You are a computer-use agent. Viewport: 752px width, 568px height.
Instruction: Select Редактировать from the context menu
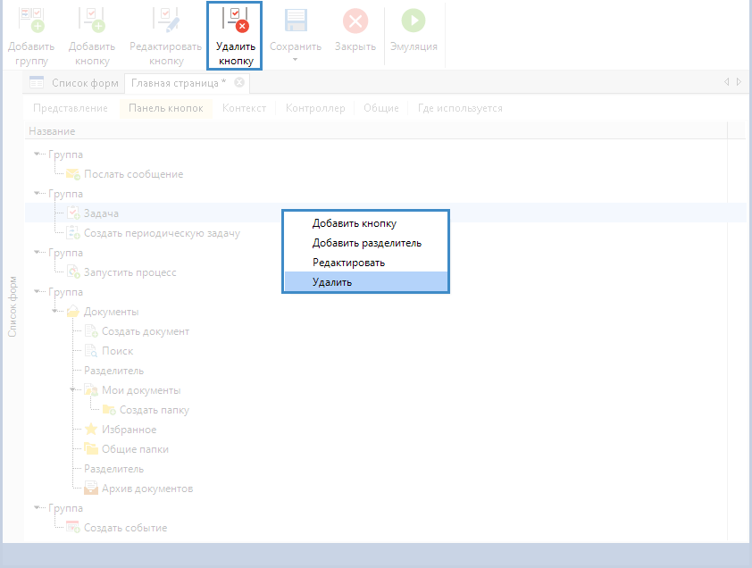[x=348, y=263]
